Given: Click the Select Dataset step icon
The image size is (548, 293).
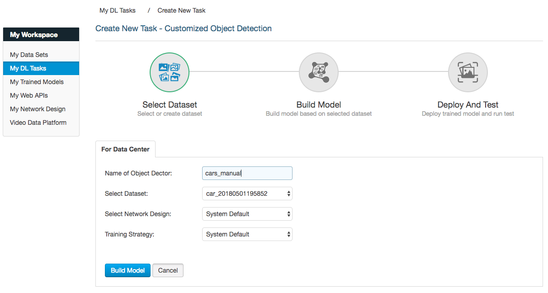Looking at the screenshot, I should pyautogui.click(x=170, y=72).
